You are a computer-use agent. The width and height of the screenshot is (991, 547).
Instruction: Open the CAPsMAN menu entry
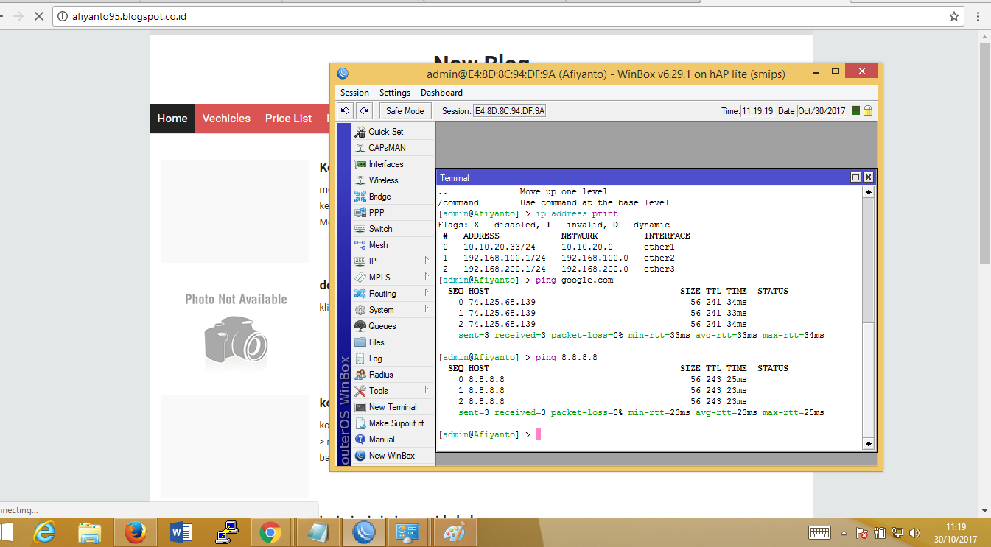(393, 148)
